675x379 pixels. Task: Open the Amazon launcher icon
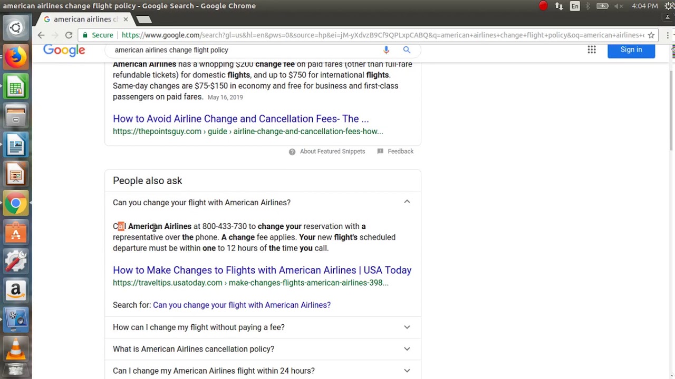tap(16, 290)
